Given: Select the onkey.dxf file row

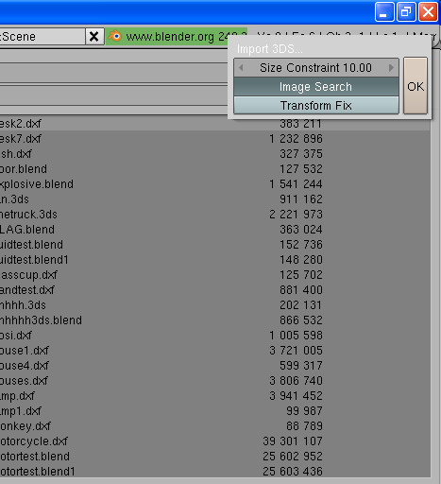Looking at the screenshot, I should pos(215,426).
